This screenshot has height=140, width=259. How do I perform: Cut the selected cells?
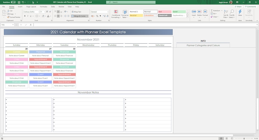(x=10, y=10)
